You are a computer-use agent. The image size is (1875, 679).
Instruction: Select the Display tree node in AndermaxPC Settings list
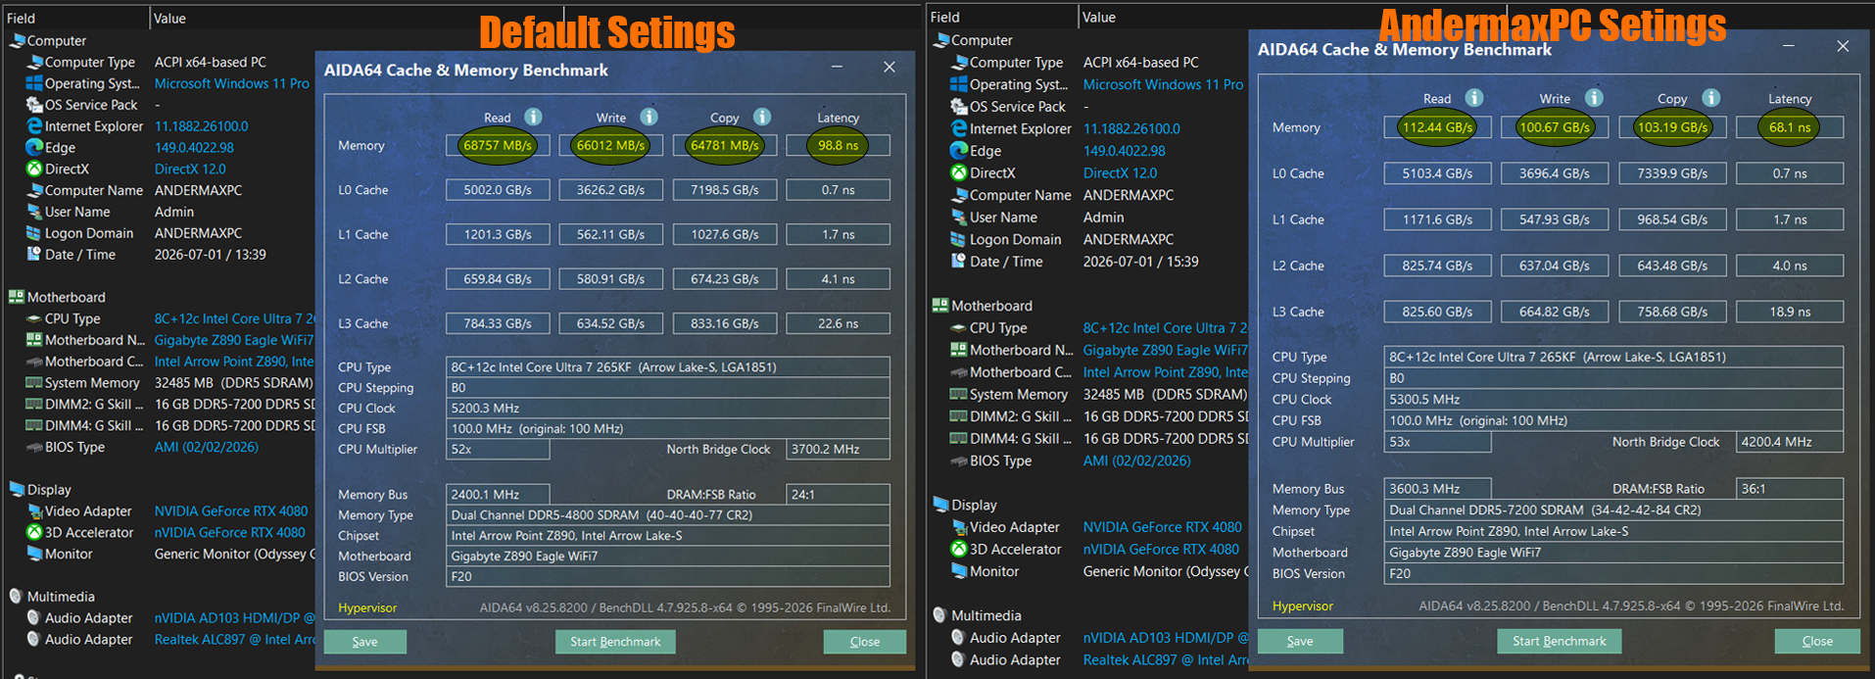pos(974,506)
